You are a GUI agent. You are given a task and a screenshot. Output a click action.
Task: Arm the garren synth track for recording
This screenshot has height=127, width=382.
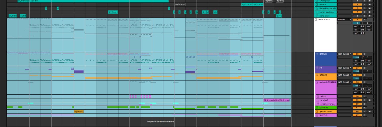[x=370, y=111]
